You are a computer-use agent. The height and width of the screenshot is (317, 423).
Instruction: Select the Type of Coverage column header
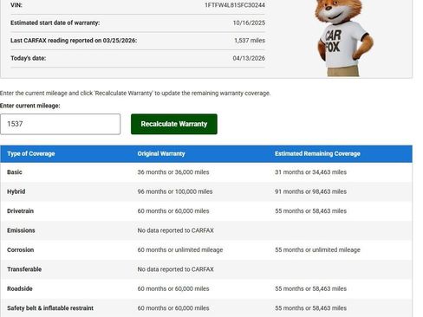(31, 153)
